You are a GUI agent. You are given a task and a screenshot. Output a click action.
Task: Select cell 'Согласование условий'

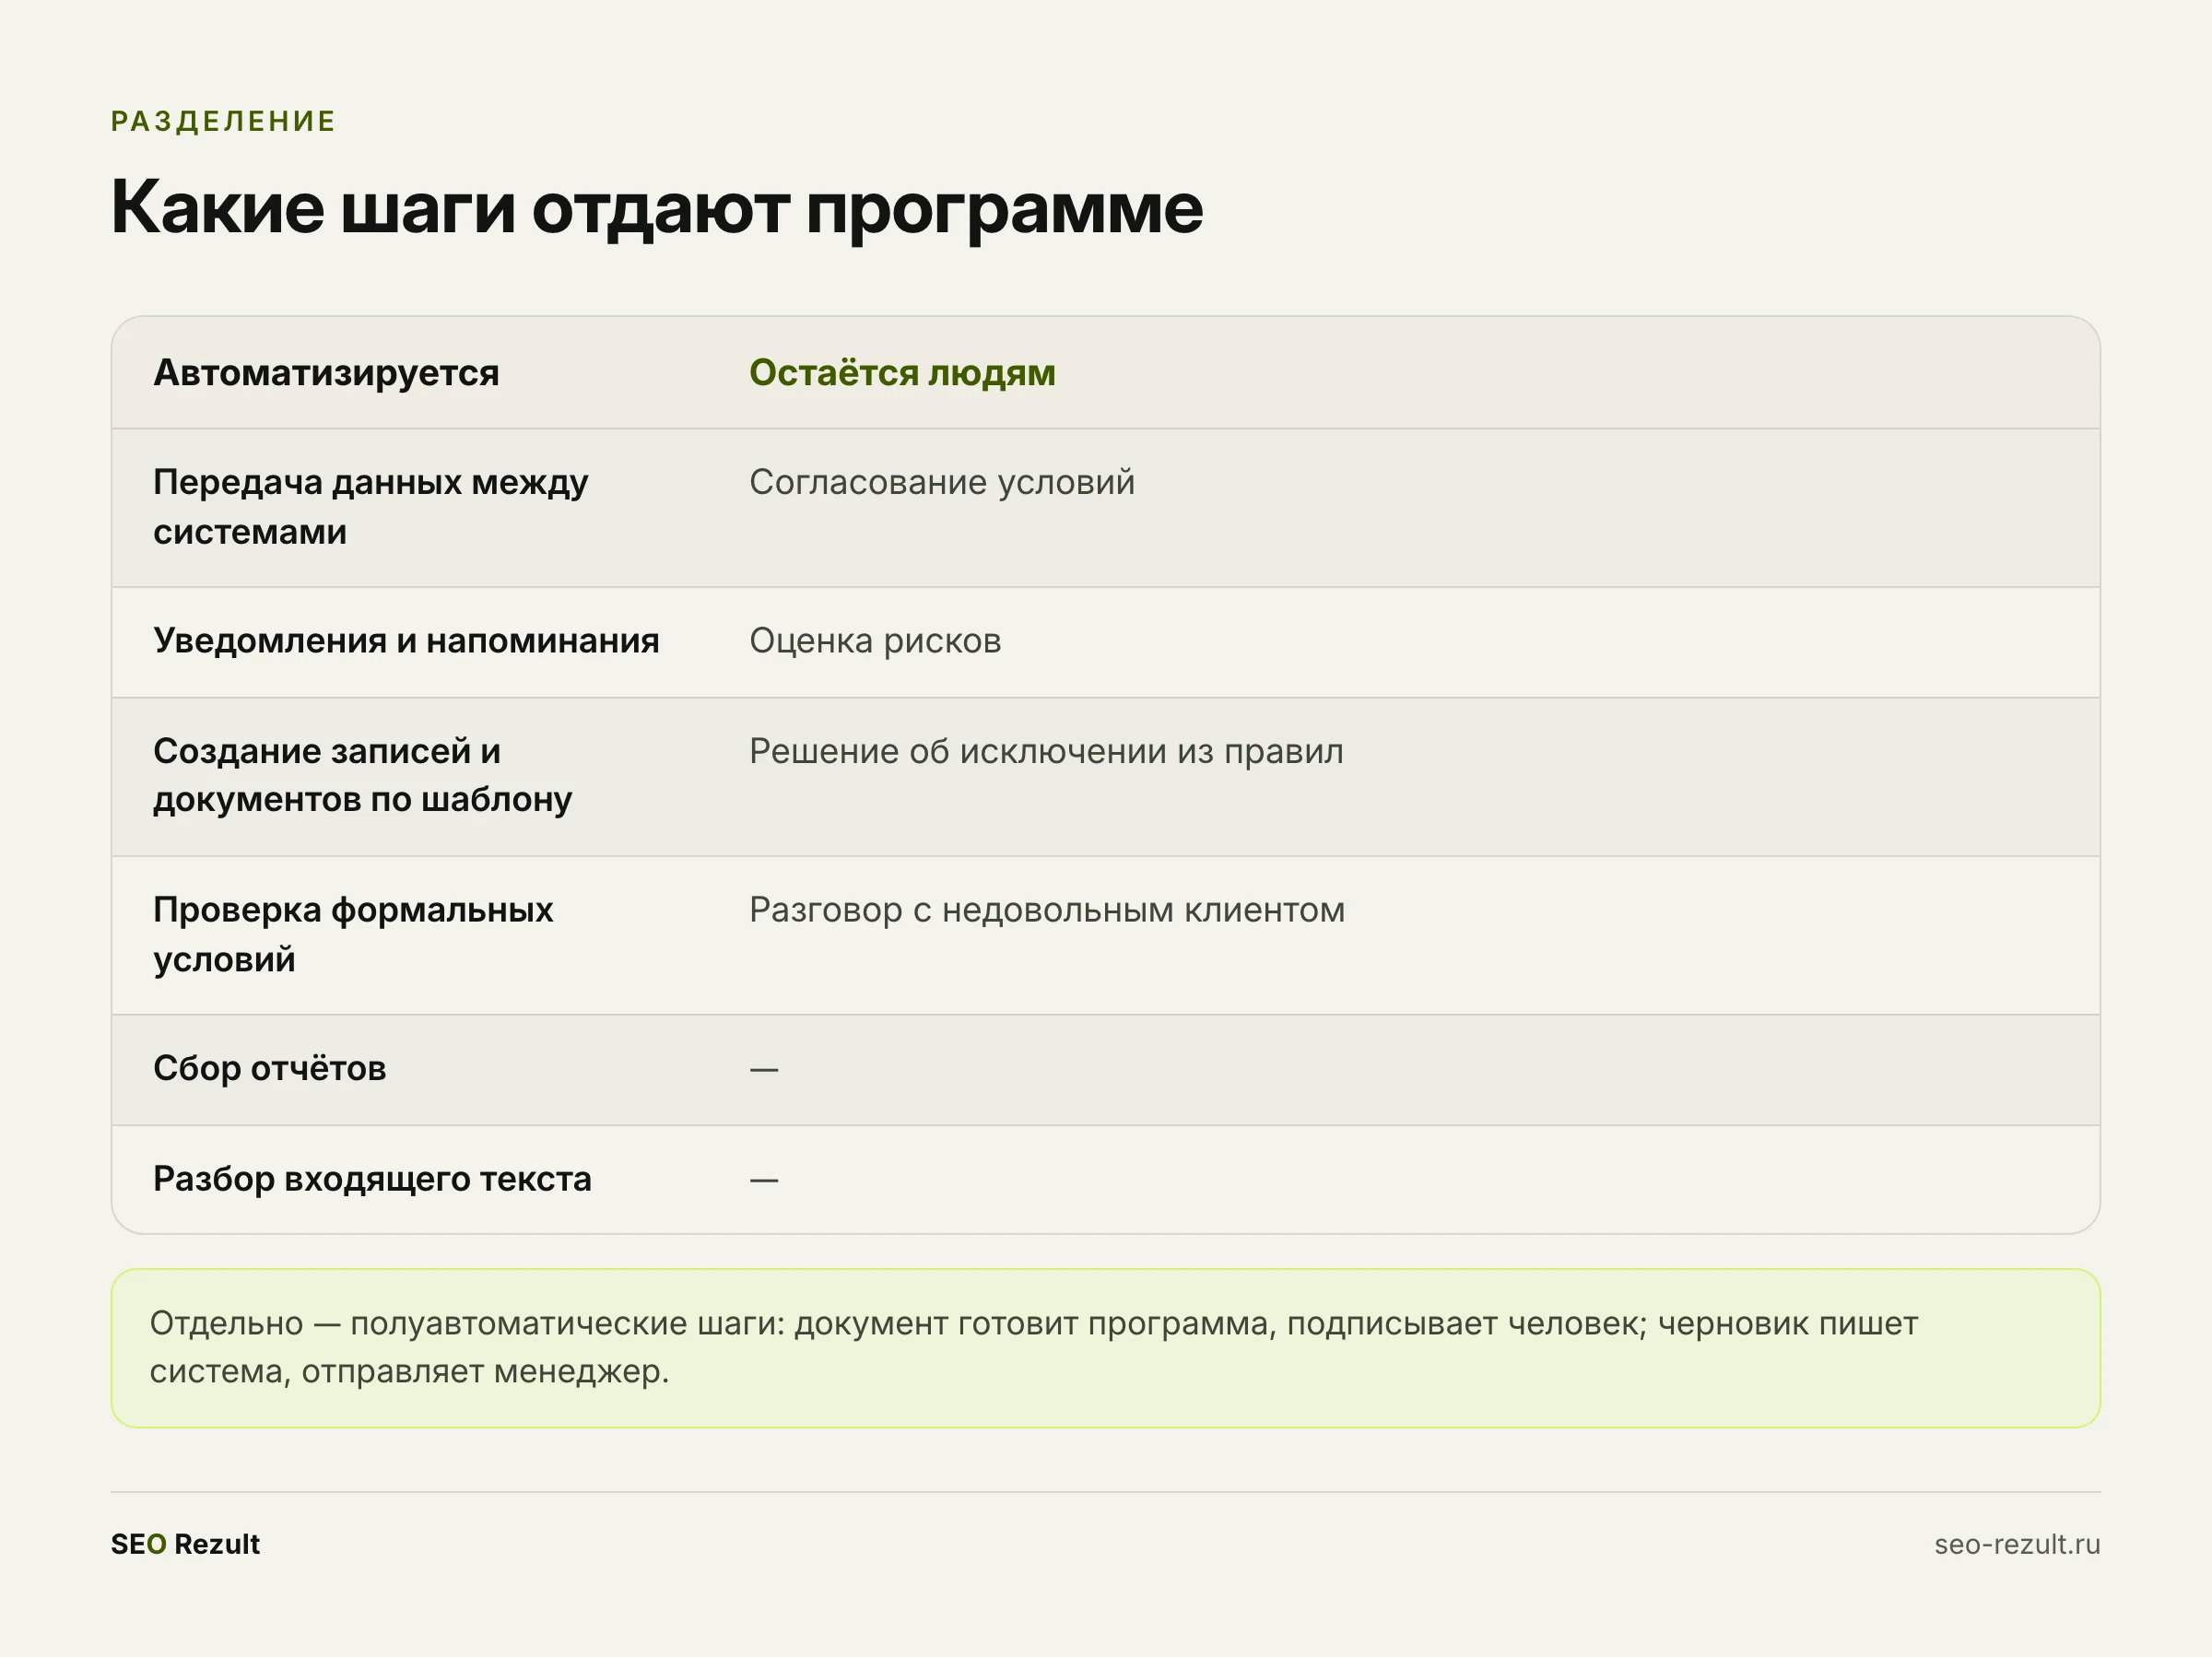(x=942, y=482)
